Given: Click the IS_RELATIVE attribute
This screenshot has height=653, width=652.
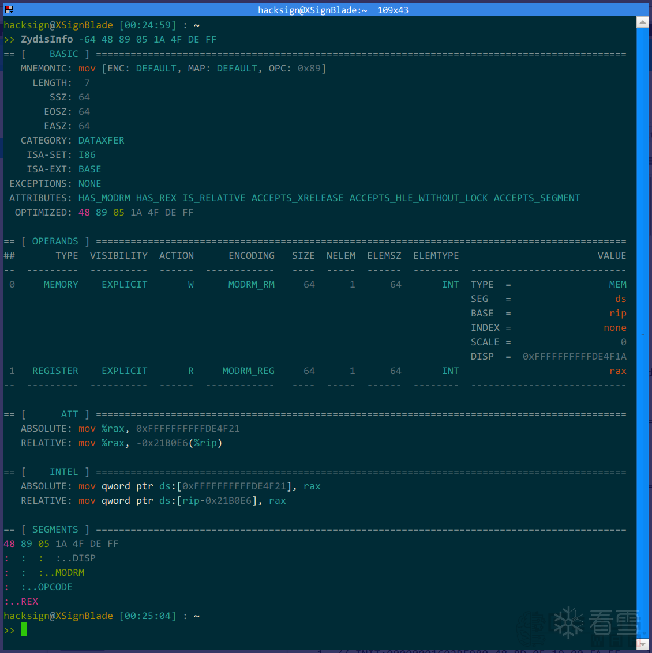Looking at the screenshot, I should click(213, 198).
